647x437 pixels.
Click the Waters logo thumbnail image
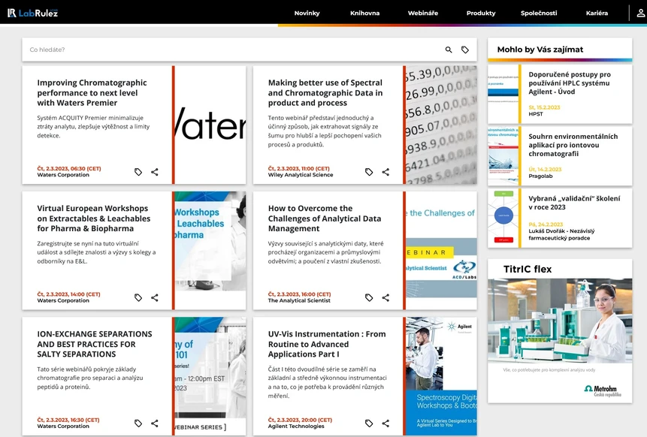pyautogui.click(x=210, y=125)
